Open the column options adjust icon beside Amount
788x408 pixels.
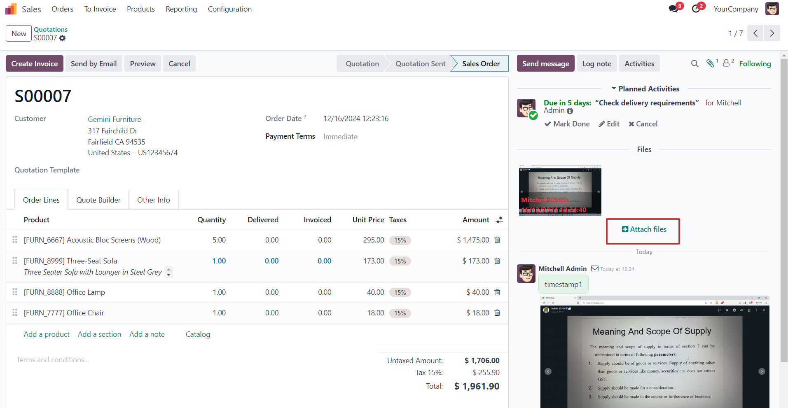pos(499,220)
